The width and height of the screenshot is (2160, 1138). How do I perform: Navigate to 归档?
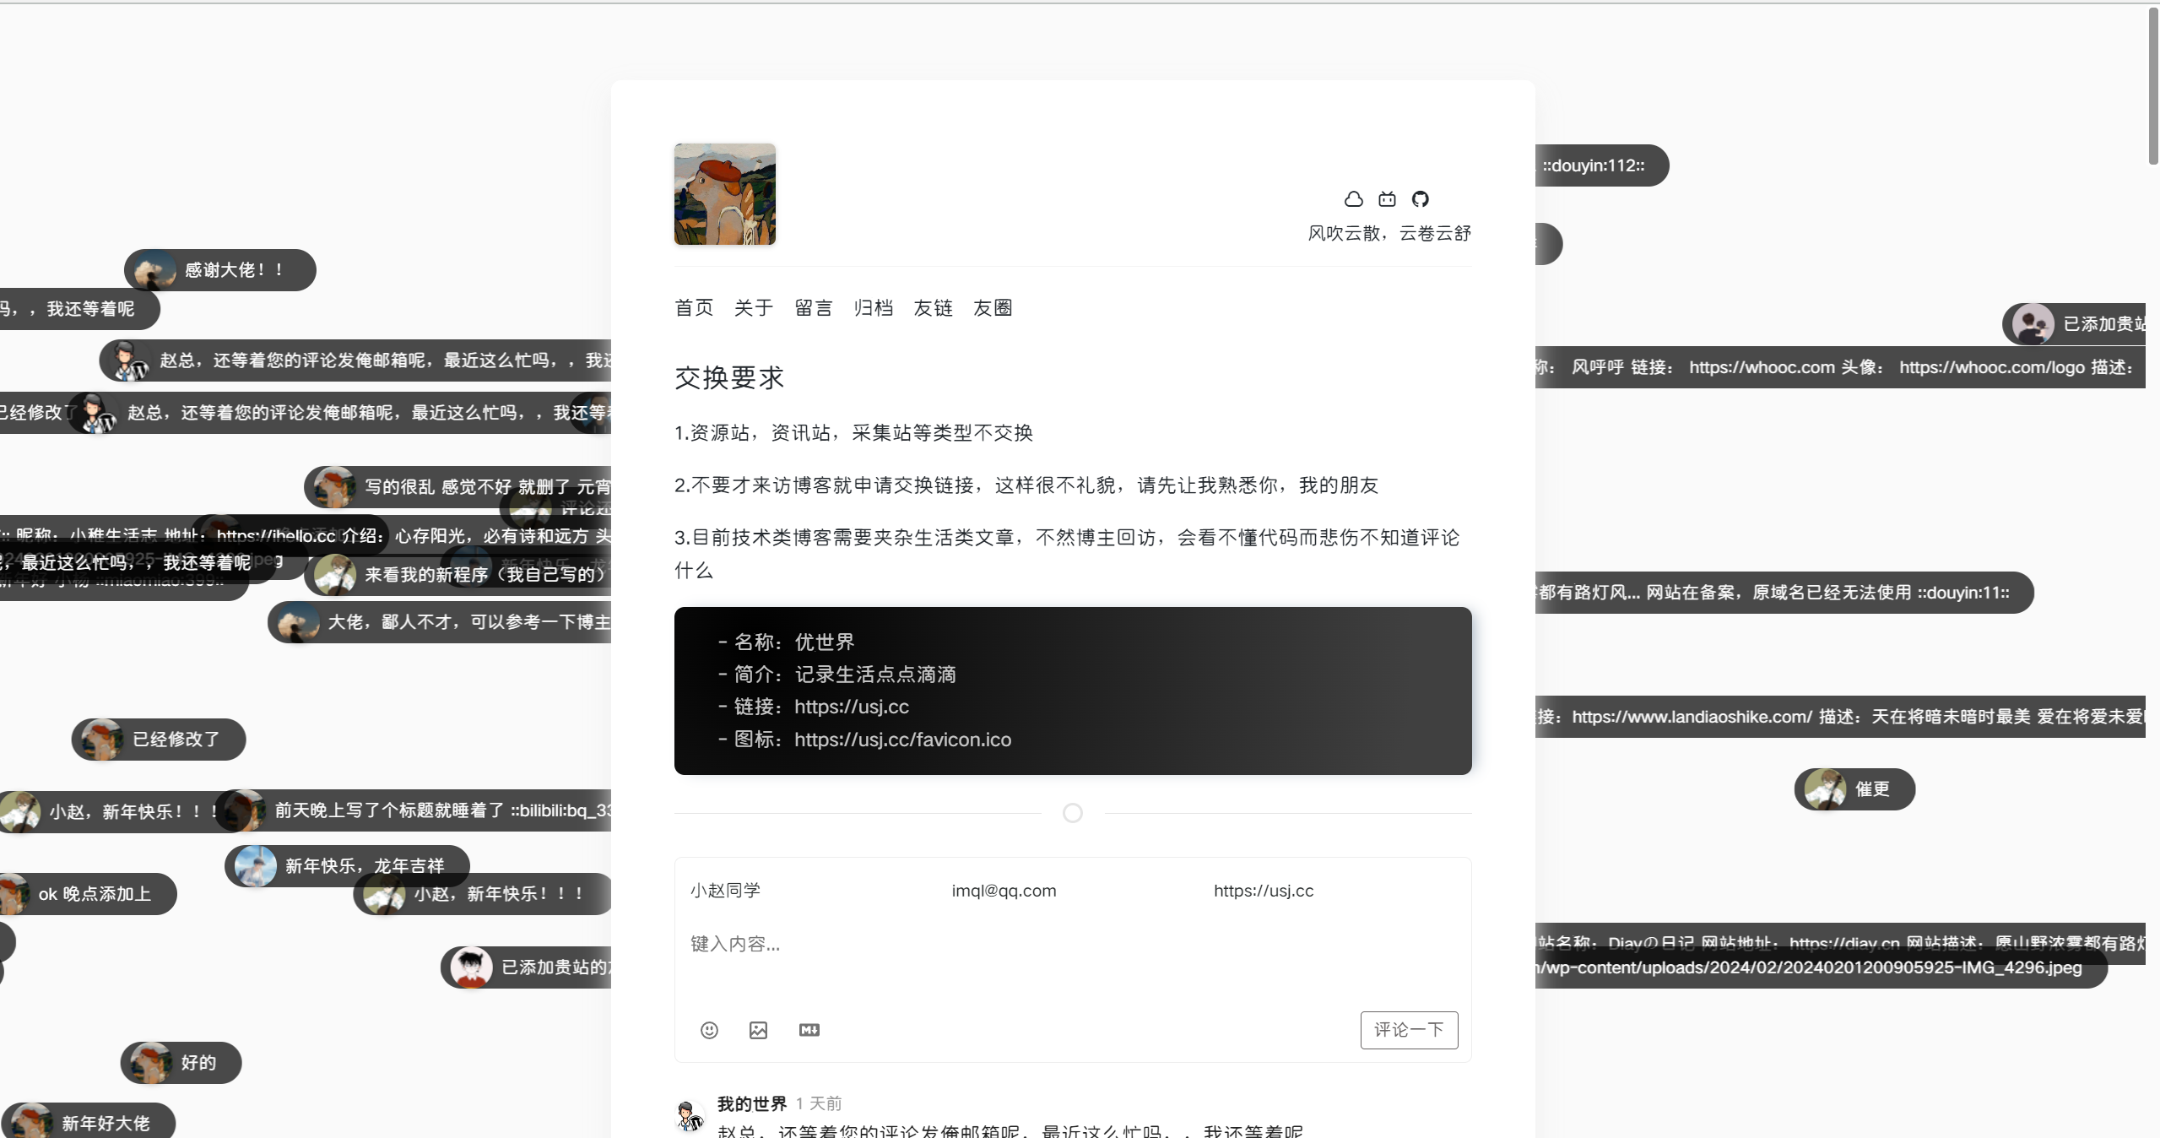[873, 308]
